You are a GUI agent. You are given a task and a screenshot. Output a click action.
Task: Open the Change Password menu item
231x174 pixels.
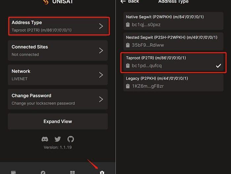[58, 99]
